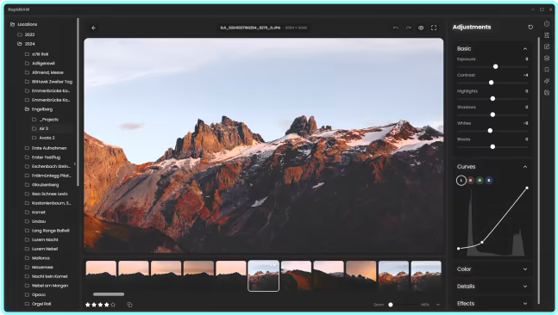This screenshot has width=558, height=315.
Task: Select the green curve channel
Action: coord(480,181)
